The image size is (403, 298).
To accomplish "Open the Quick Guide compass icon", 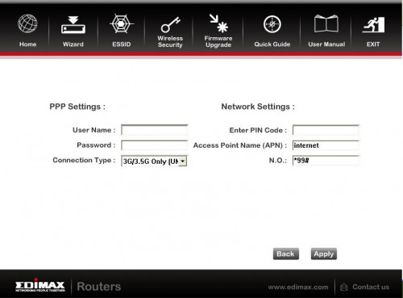I will pyautogui.click(x=272, y=24).
